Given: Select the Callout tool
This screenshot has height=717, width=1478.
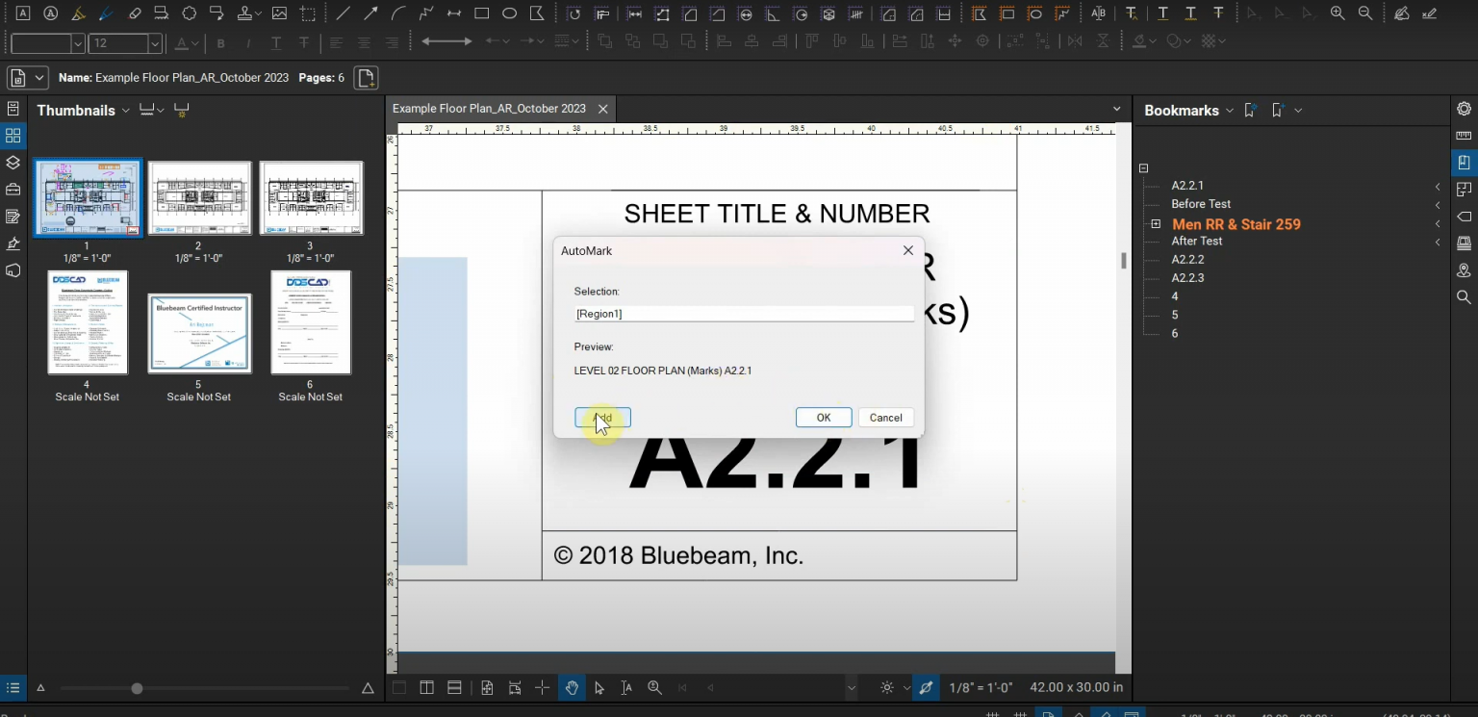Looking at the screenshot, I should [217, 13].
